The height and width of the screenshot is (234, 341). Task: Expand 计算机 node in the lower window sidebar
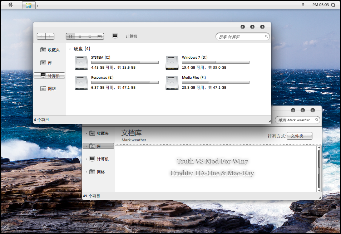click(x=86, y=159)
